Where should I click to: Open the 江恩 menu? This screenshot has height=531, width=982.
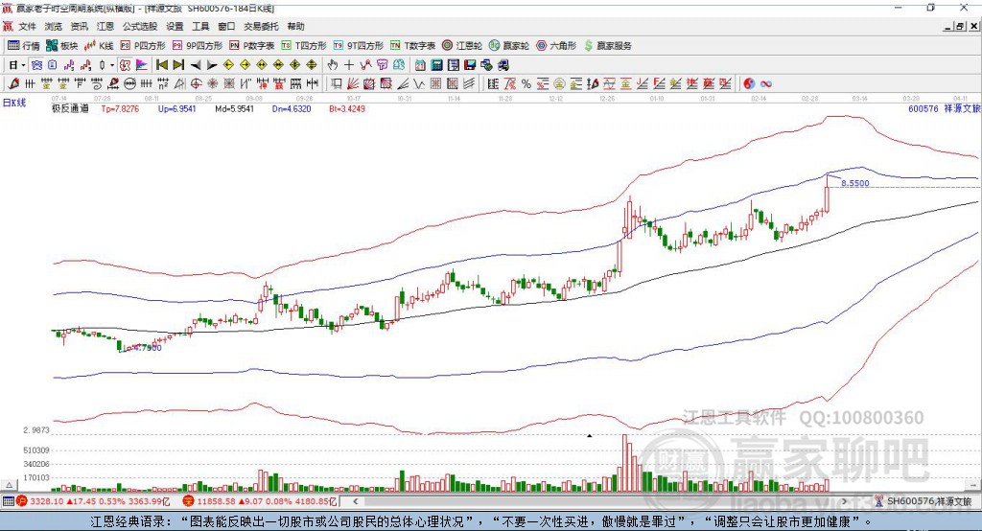[x=105, y=26]
